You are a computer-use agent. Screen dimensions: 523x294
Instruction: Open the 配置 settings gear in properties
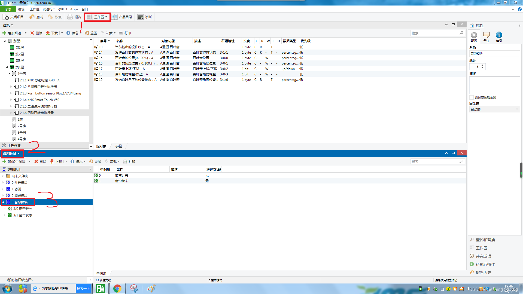click(x=474, y=35)
